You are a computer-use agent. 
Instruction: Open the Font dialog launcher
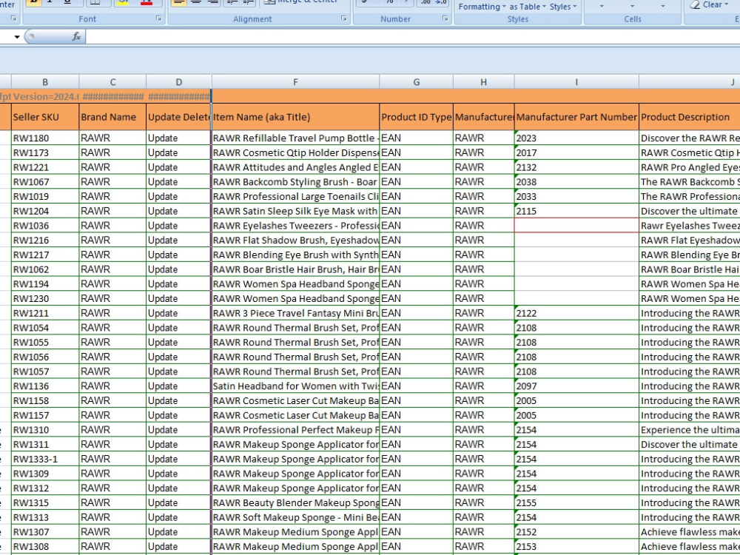tap(158, 18)
